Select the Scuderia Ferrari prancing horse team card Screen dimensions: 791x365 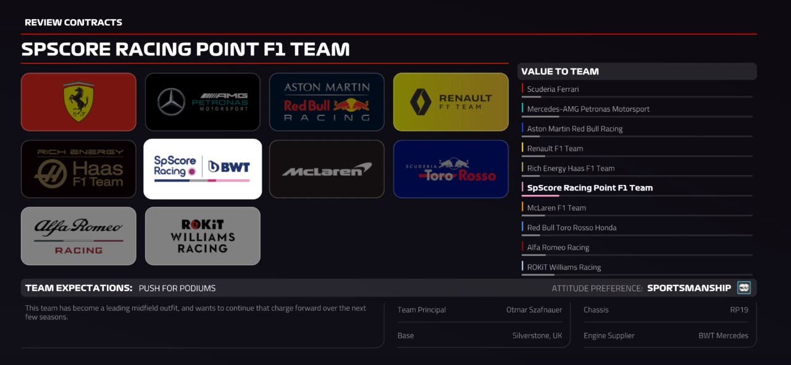click(78, 102)
